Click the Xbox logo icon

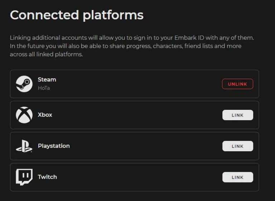coord(24,115)
